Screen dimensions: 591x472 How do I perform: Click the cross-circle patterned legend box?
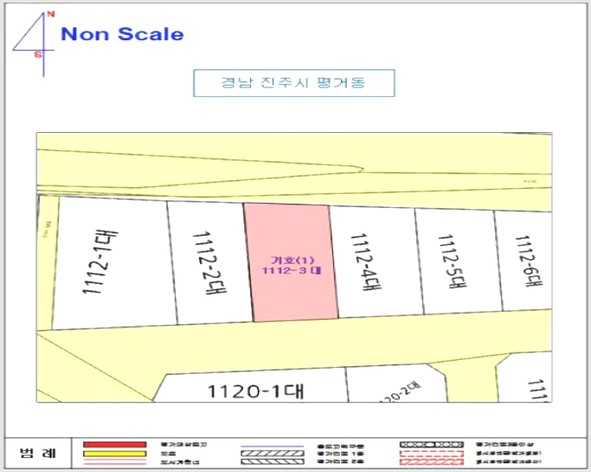tap(432, 445)
